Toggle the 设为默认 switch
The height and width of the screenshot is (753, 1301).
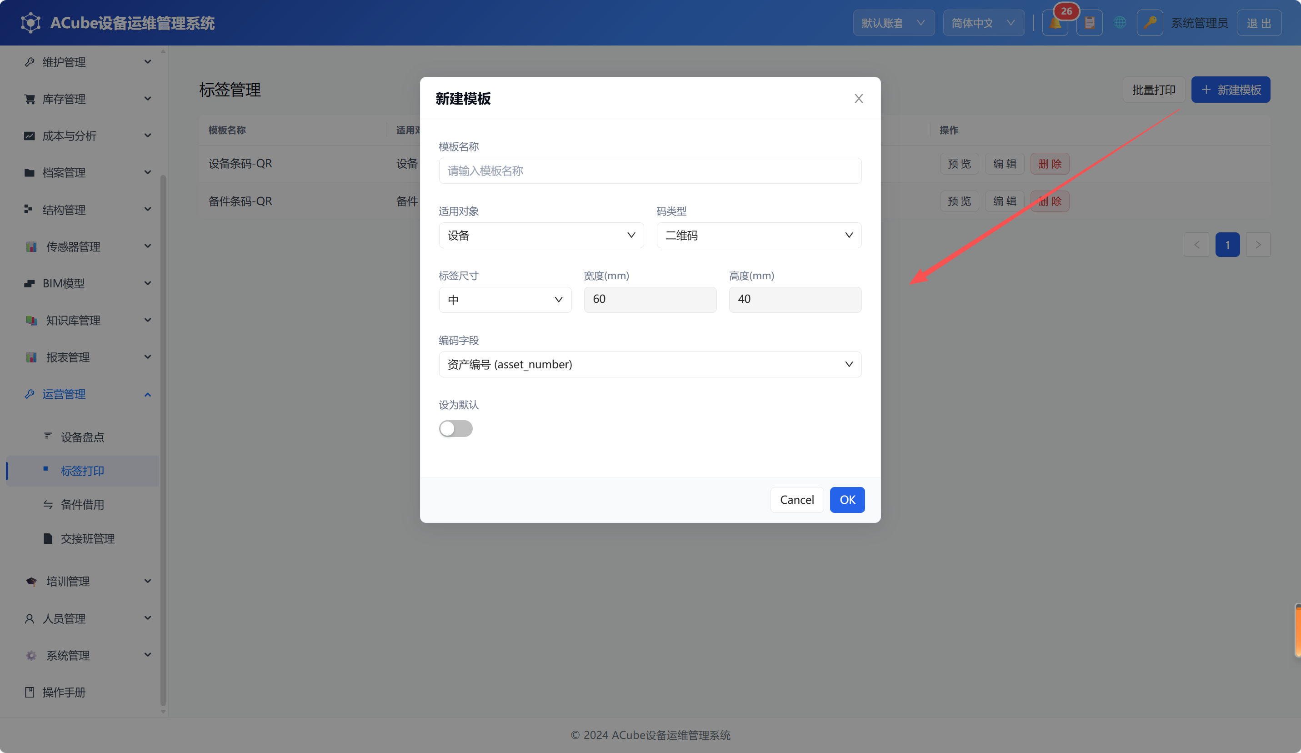(456, 429)
